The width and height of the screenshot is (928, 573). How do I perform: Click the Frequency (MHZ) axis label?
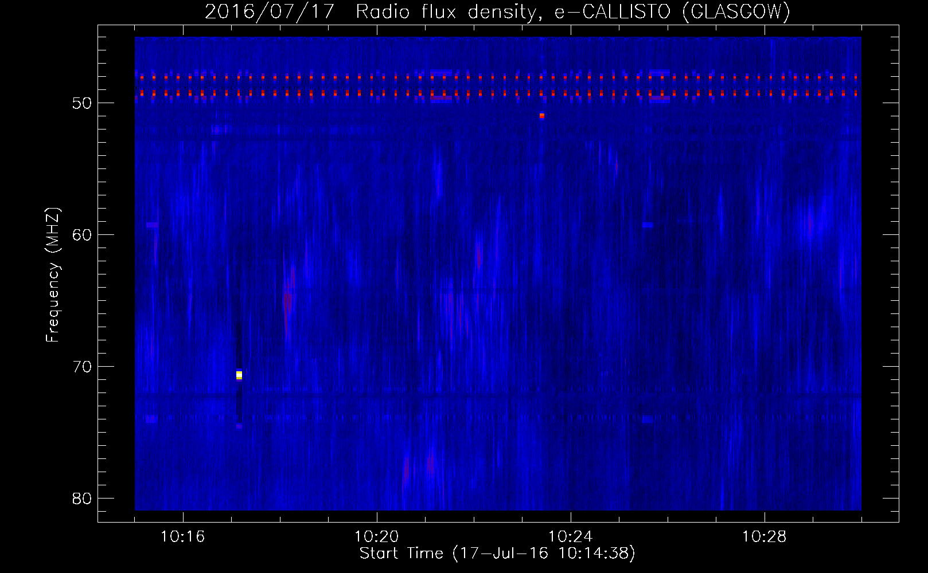pyautogui.click(x=53, y=276)
